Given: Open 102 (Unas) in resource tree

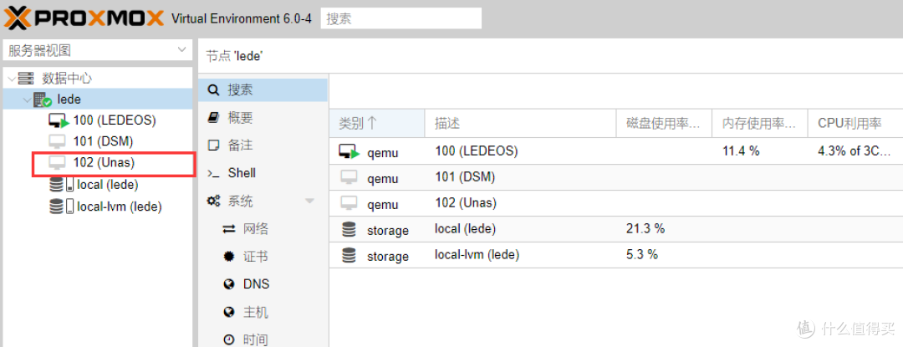Looking at the screenshot, I should coord(104,163).
